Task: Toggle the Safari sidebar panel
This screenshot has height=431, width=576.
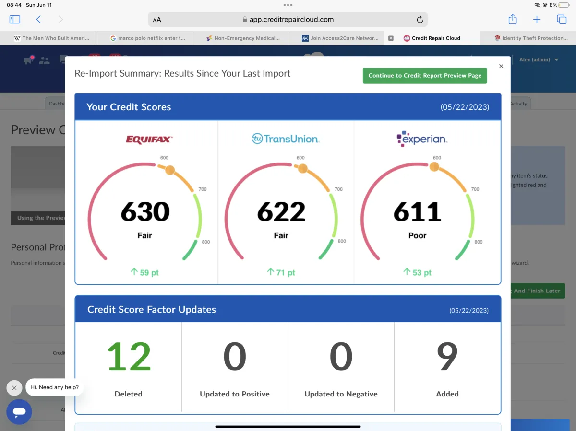Action: pos(15,20)
